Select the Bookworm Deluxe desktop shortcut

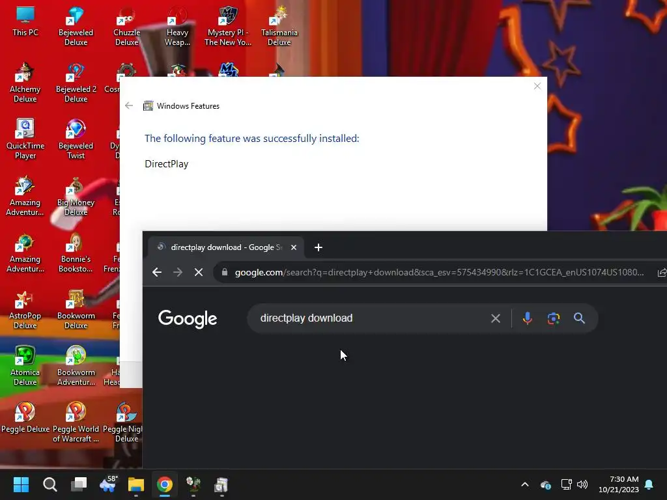pos(76,309)
